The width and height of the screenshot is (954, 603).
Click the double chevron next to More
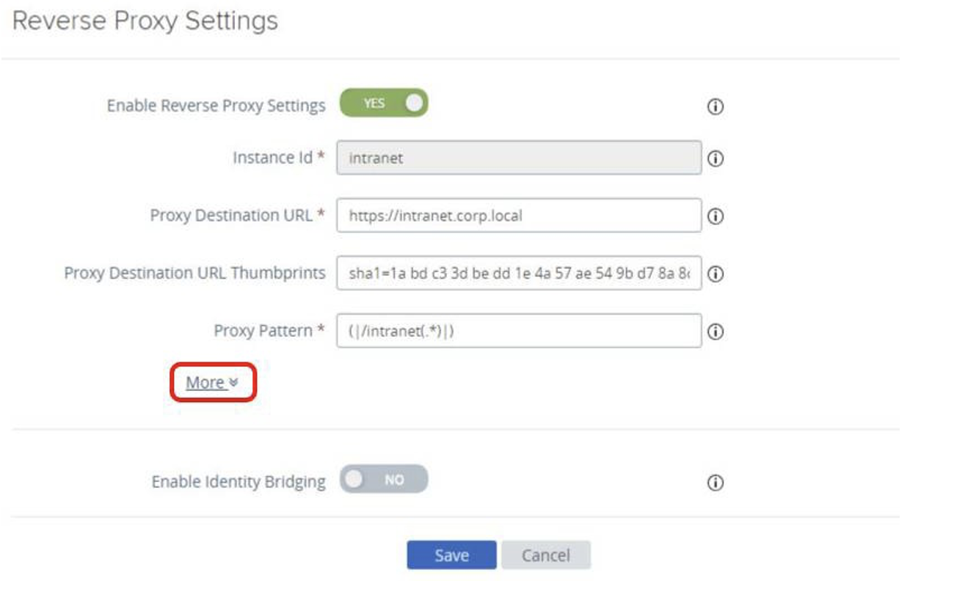click(233, 383)
